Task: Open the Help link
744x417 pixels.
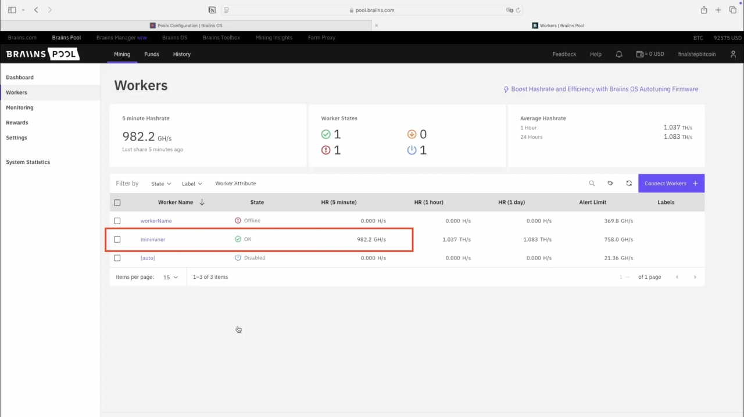Action: click(596, 54)
